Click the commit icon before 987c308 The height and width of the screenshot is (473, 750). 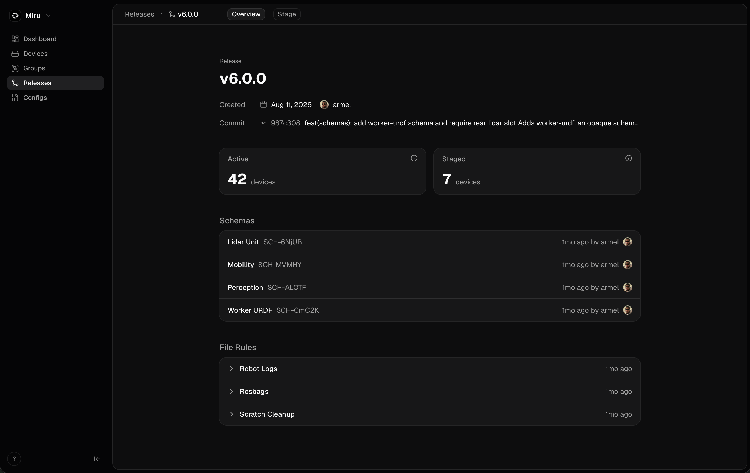(263, 123)
